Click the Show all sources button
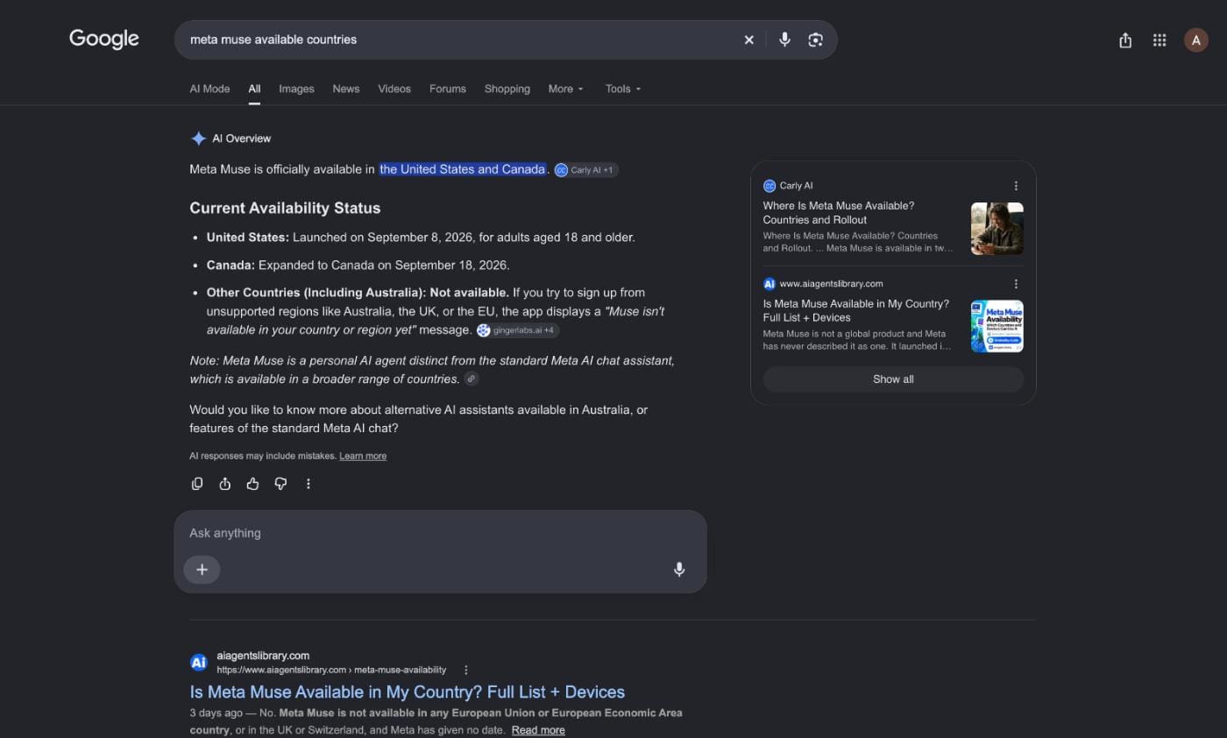The height and width of the screenshot is (738, 1227). (893, 380)
